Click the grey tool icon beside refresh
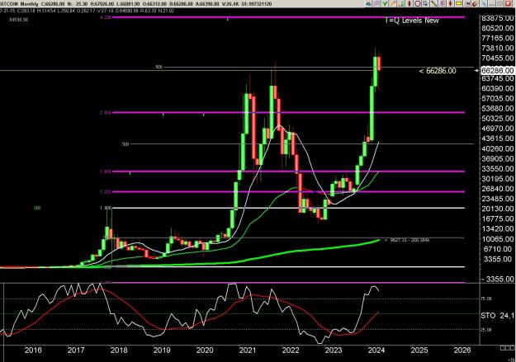The height and width of the screenshot is (362, 516). [x=484, y=3]
